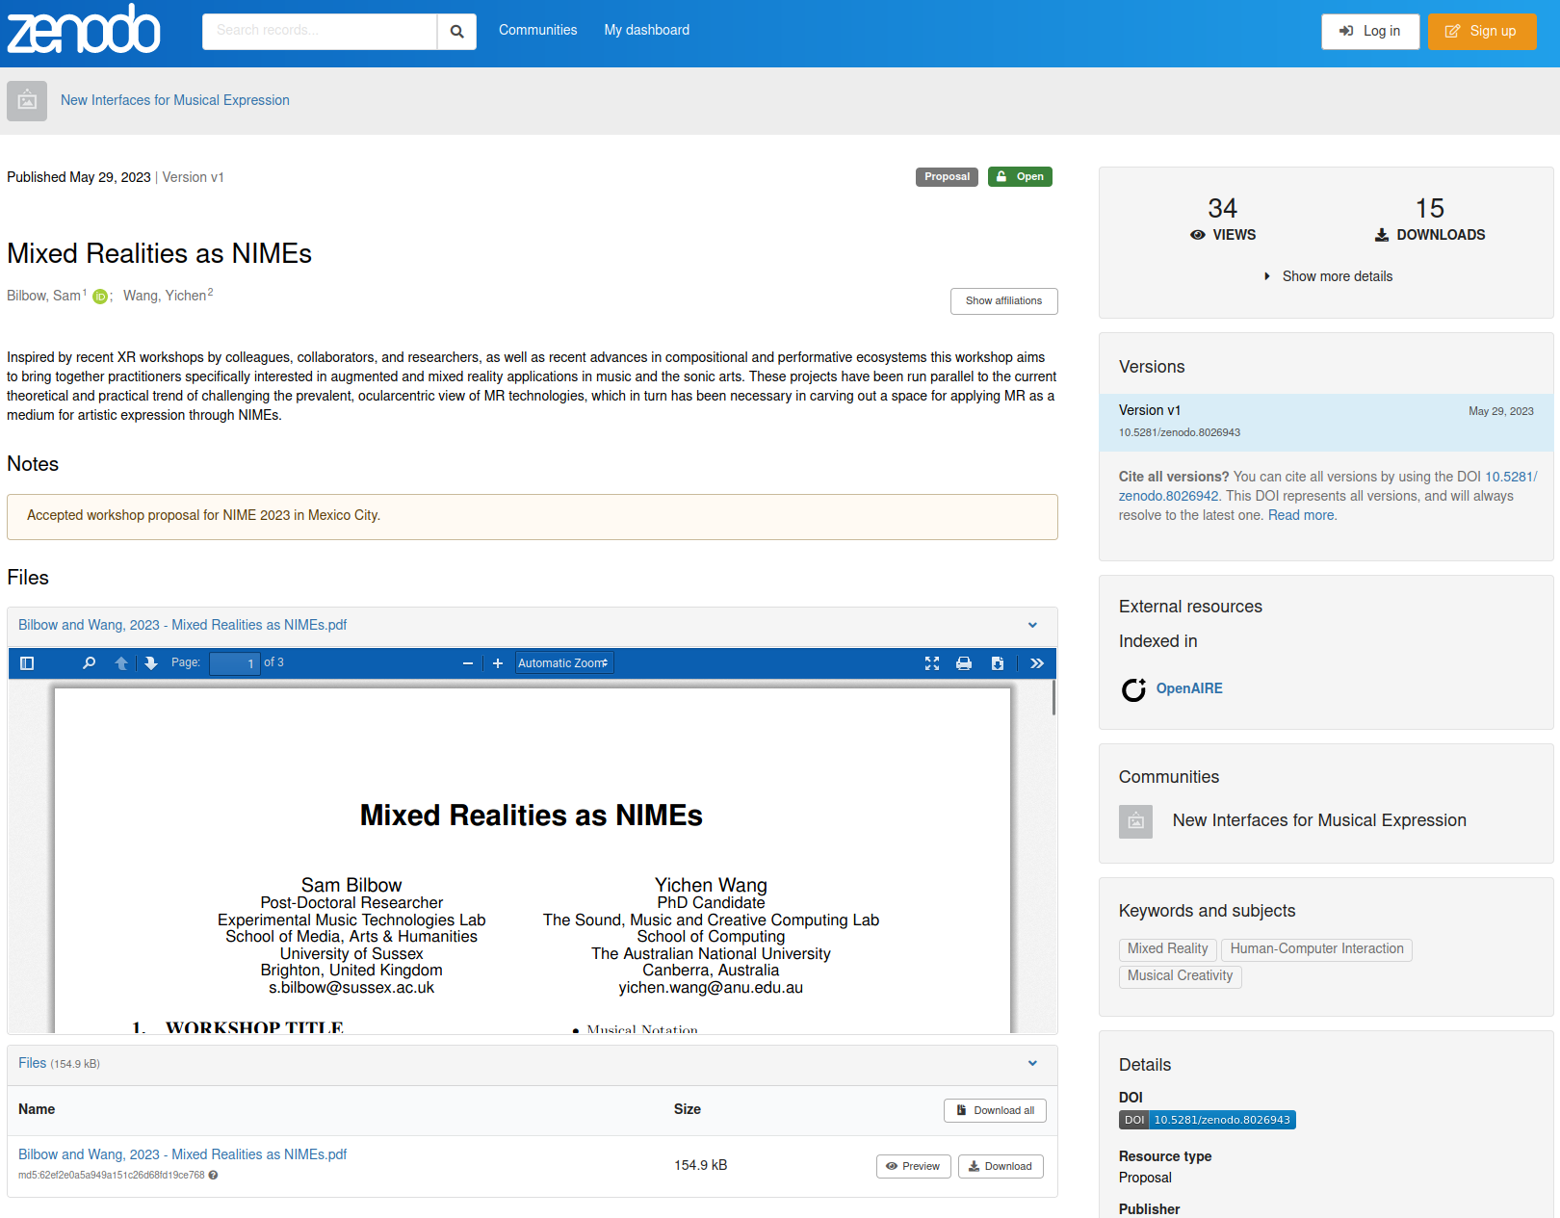Click the Show affiliations button
The height and width of the screenshot is (1218, 1560).
[x=1003, y=301]
